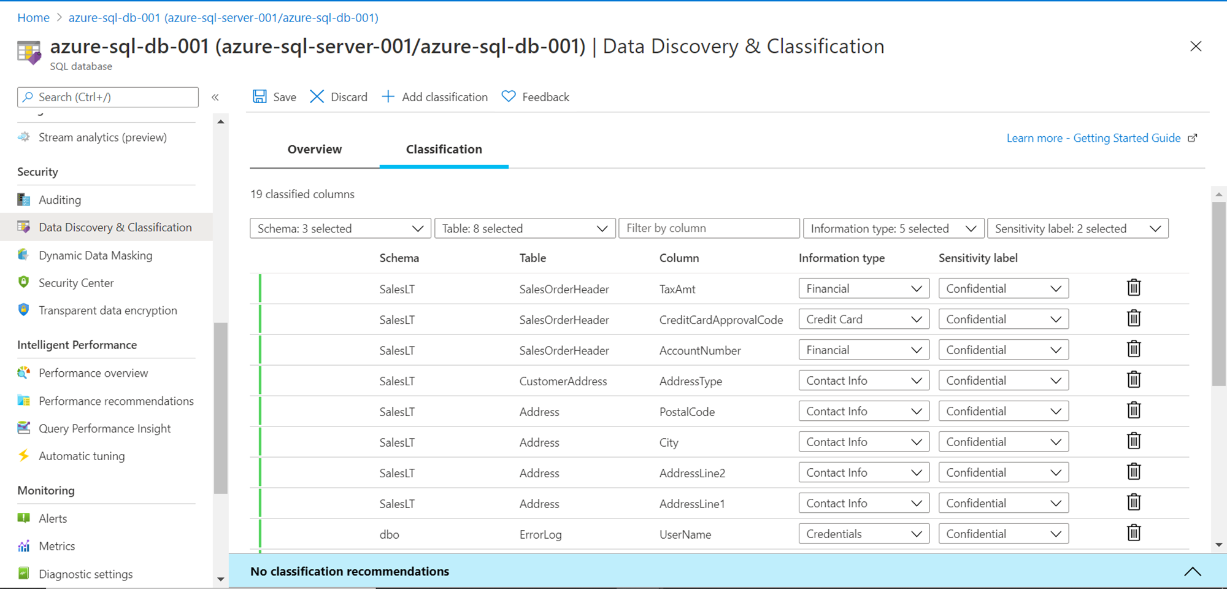
Task: Click the Add classification plus icon
Action: pos(388,97)
